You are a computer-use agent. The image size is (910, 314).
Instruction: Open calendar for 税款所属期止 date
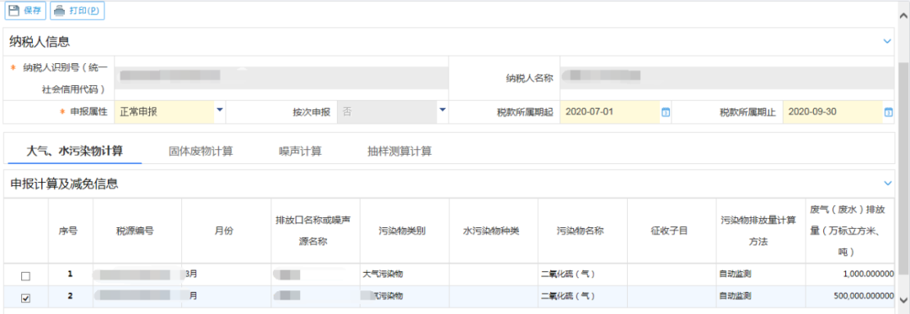[x=889, y=113]
